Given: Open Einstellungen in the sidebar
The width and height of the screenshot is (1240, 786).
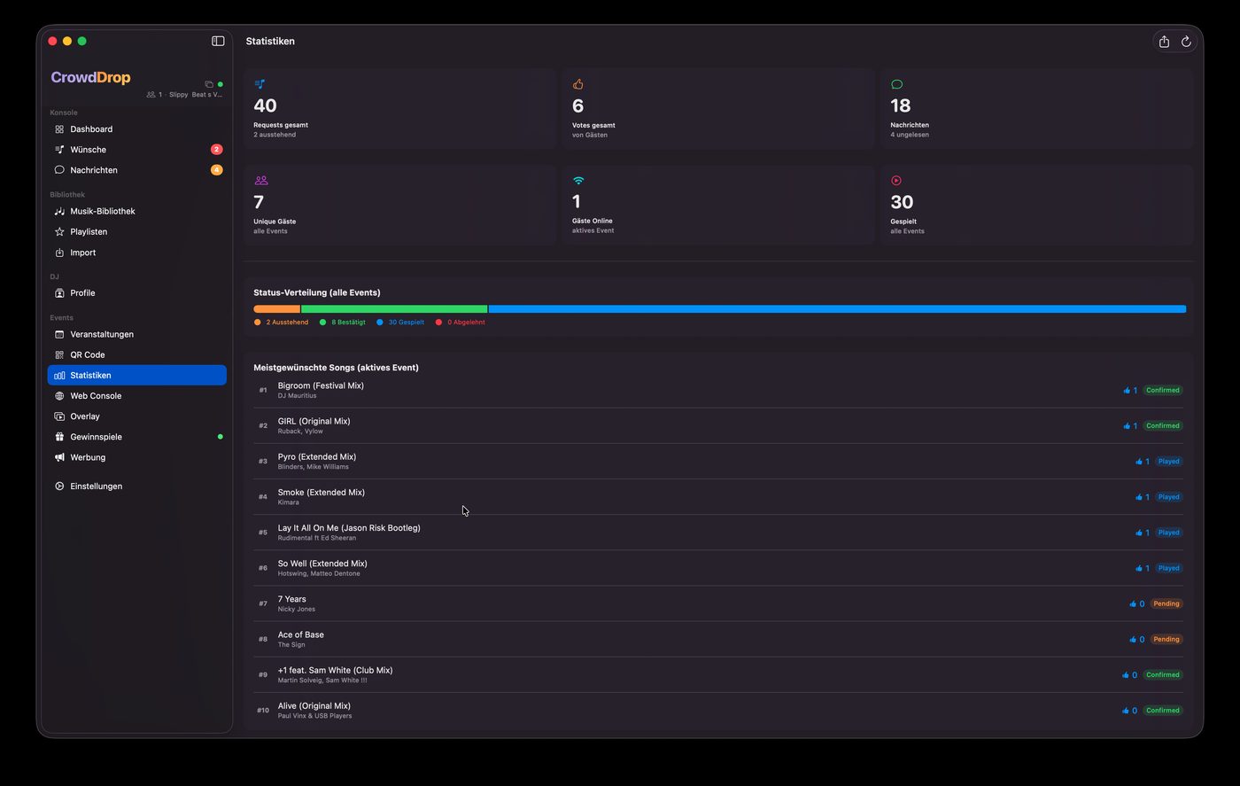Looking at the screenshot, I should point(96,486).
